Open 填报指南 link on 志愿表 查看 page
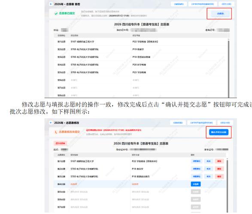Viewport: 252px width, 214px height. [179, 4]
